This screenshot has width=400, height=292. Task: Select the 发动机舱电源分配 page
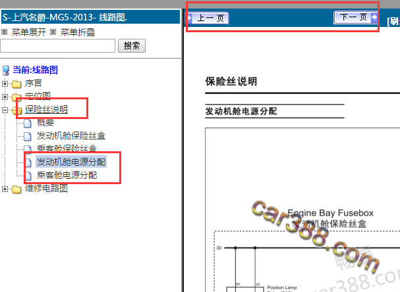tap(71, 162)
